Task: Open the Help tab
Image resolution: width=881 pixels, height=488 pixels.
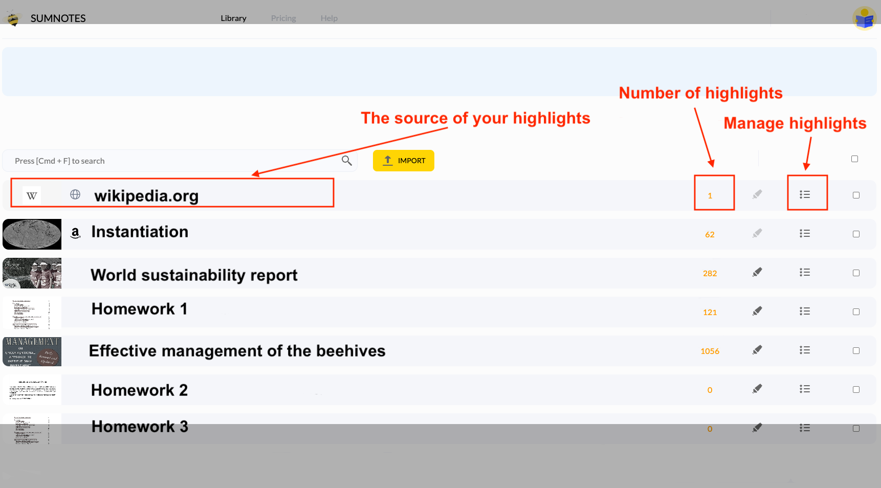Action: click(329, 18)
